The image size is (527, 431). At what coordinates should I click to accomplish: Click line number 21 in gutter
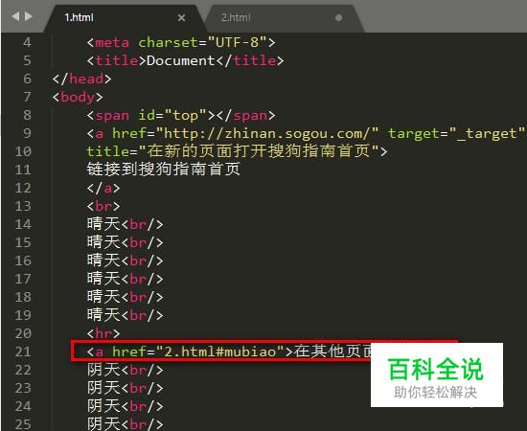pyautogui.click(x=23, y=352)
